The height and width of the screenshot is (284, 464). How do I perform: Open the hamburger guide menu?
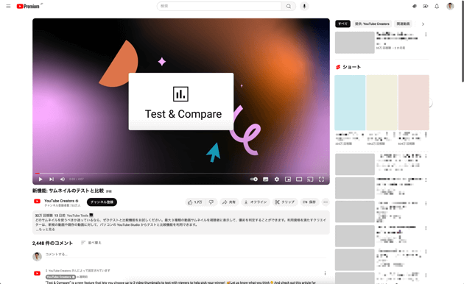(8, 6)
